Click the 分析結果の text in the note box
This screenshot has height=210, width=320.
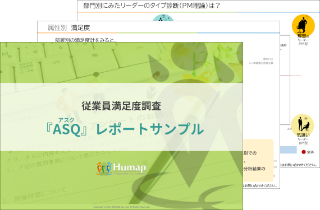point(254,169)
